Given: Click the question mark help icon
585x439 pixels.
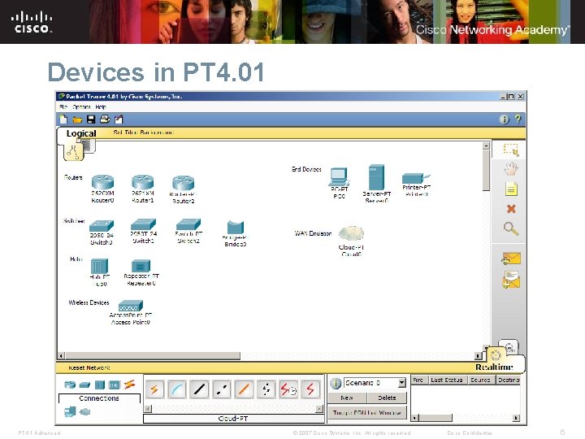Looking at the screenshot, I should pos(518,119).
